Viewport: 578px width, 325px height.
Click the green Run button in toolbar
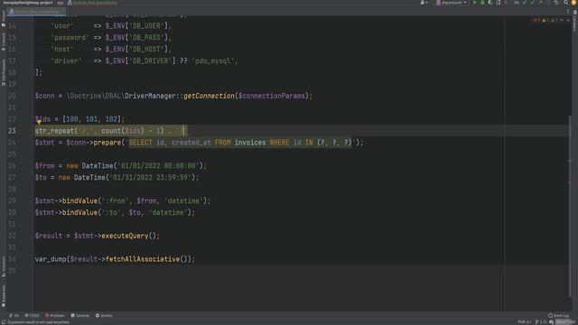pyautogui.click(x=475, y=3)
